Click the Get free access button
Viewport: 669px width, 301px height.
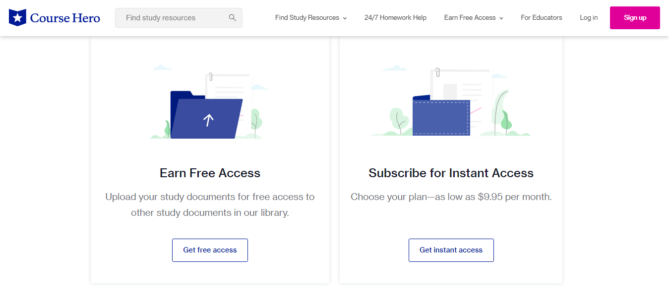tap(210, 250)
